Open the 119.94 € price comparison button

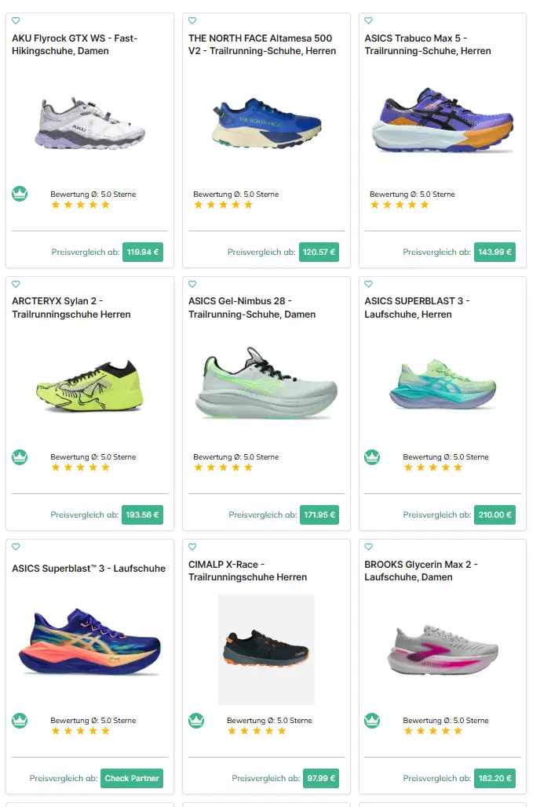143,253
